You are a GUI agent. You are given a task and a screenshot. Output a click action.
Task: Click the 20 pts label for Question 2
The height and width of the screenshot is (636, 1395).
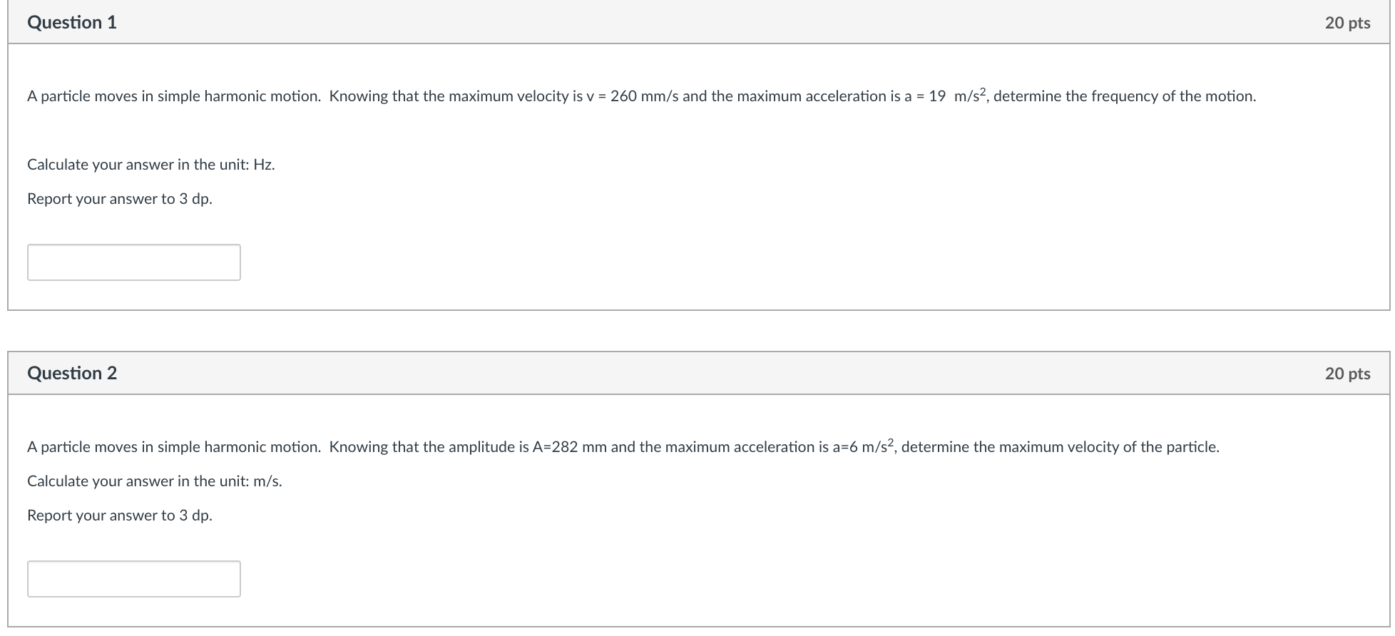pyautogui.click(x=1348, y=373)
